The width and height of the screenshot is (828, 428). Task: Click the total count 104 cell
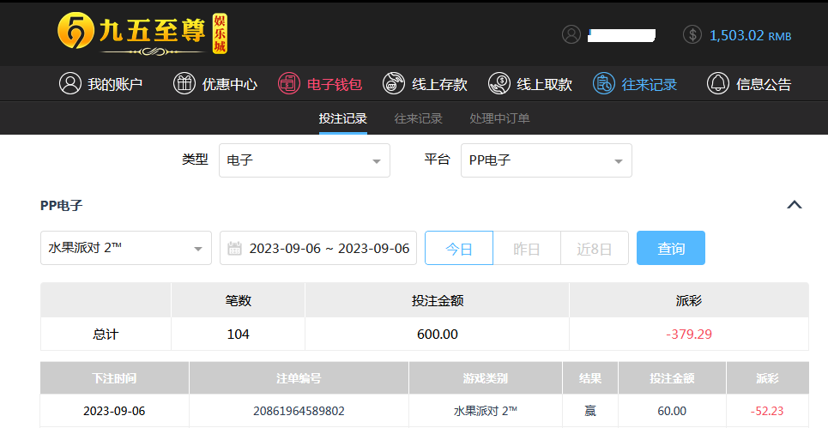tap(239, 334)
